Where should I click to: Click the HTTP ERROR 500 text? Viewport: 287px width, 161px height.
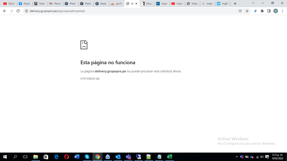coord(90,79)
